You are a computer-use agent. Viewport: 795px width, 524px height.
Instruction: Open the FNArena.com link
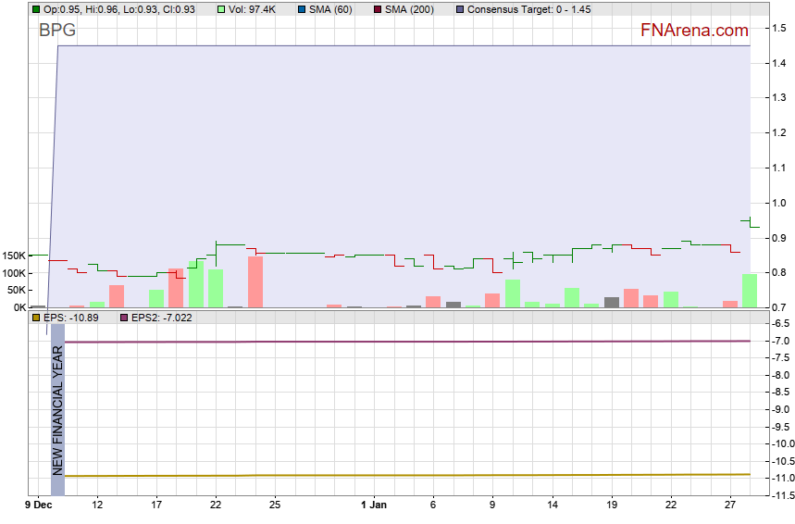pos(694,31)
